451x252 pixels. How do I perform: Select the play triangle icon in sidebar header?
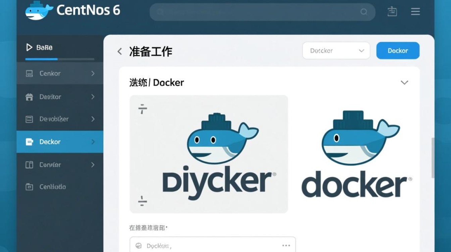pos(29,48)
